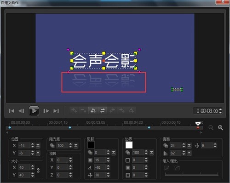
Task: Click the white playhead scrubber on timeline
Action: tap(198, 123)
